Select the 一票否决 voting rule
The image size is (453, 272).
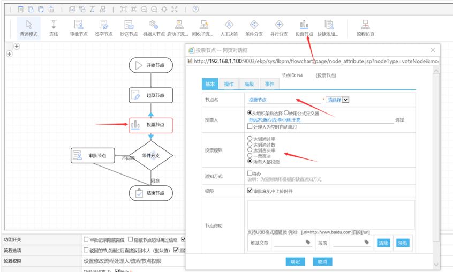pos(250,156)
